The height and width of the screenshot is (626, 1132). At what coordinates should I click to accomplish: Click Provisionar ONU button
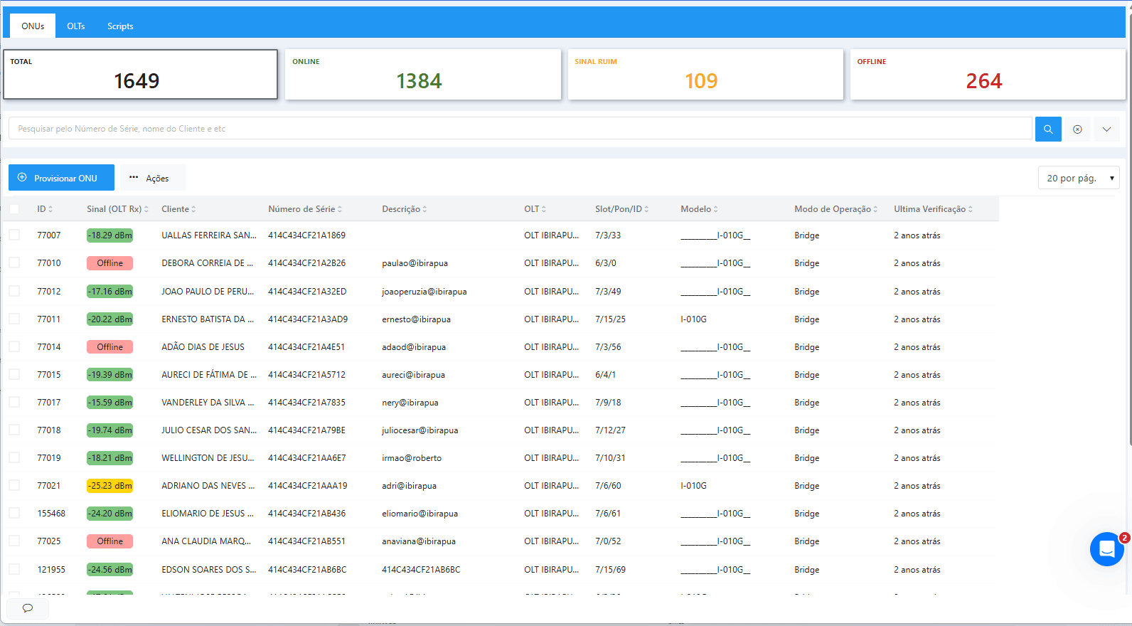(61, 178)
